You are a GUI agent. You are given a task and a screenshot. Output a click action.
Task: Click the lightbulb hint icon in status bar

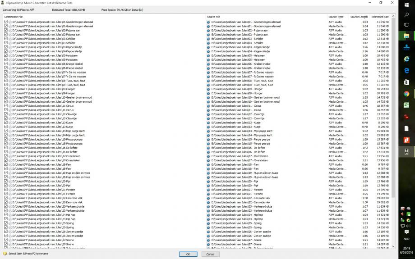pos(5,254)
